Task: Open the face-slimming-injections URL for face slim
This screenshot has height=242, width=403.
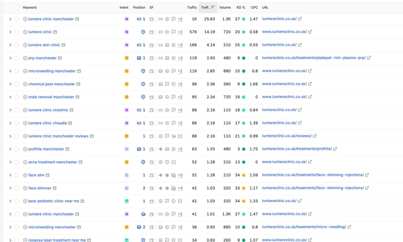Action: tap(313, 175)
